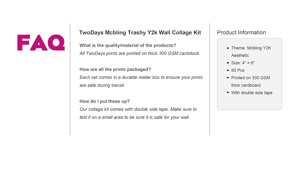Click the 300 GSM cardstock answer text

[x=140, y=53]
